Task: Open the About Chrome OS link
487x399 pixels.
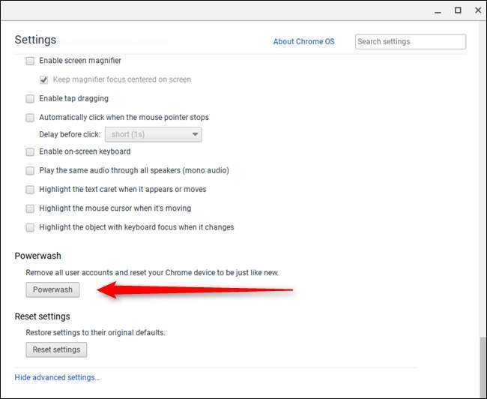Action: (303, 42)
